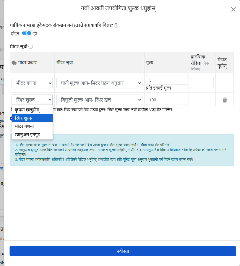Click help icon next to मीटर सूची heading

(30, 47)
